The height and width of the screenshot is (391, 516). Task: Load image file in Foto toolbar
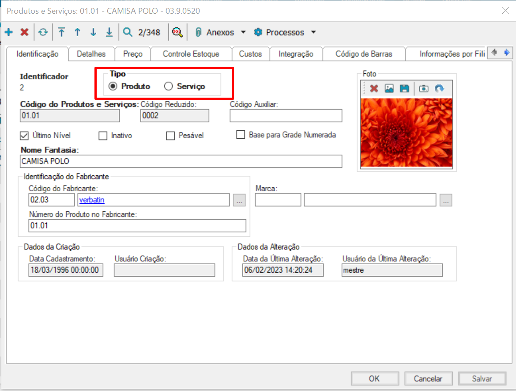(x=389, y=88)
